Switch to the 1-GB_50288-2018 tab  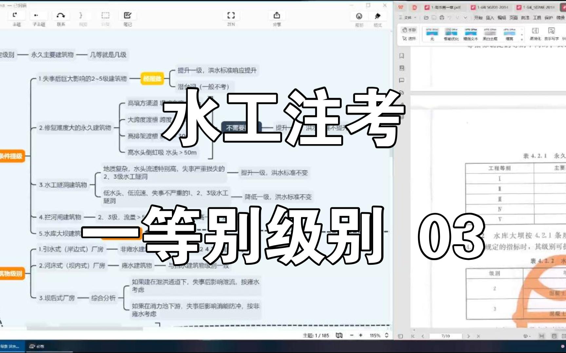(x=536, y=7)
